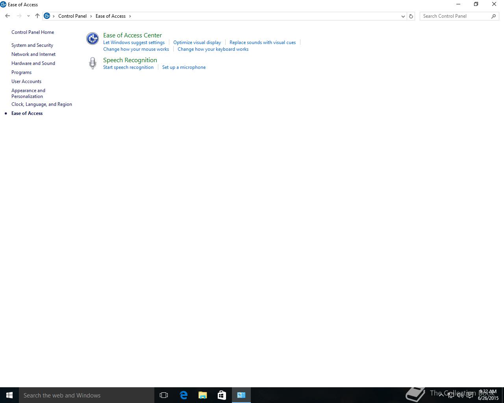This screenshot has height=403, width=504.
Task: Open the Windows Start menu
Action: 9,395
